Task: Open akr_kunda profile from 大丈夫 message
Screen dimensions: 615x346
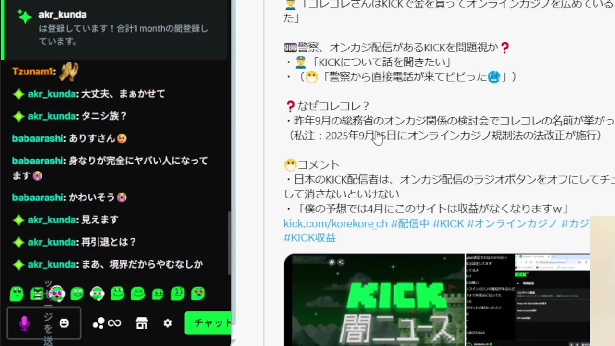Action: pos(53,94)
